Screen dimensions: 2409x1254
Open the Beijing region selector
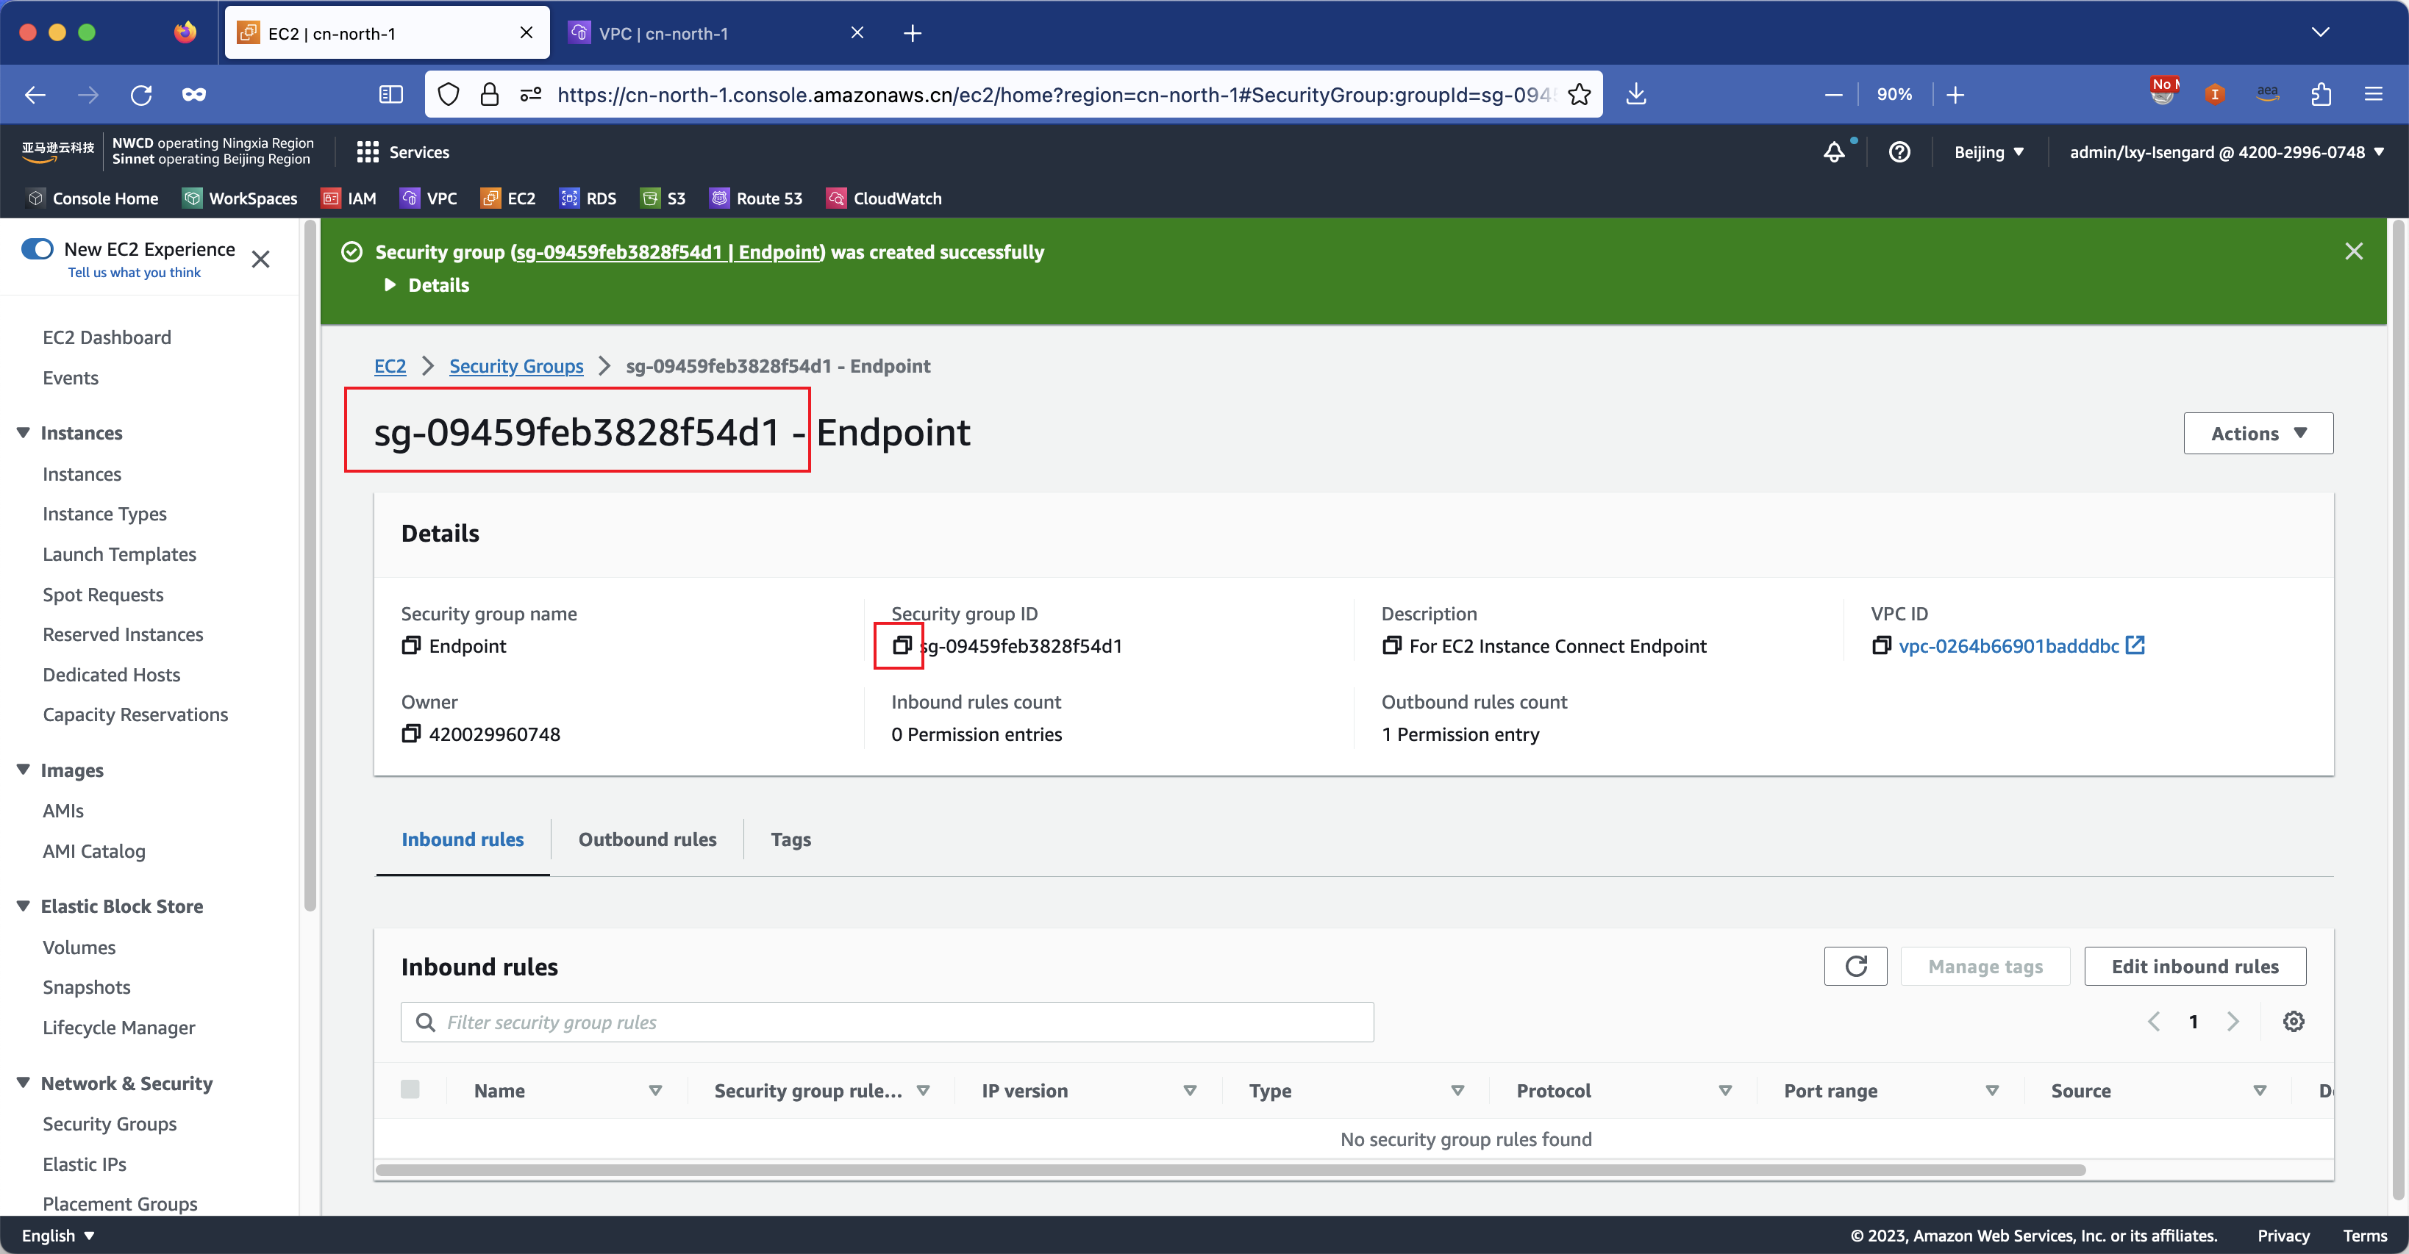(x=1989, y=151)
